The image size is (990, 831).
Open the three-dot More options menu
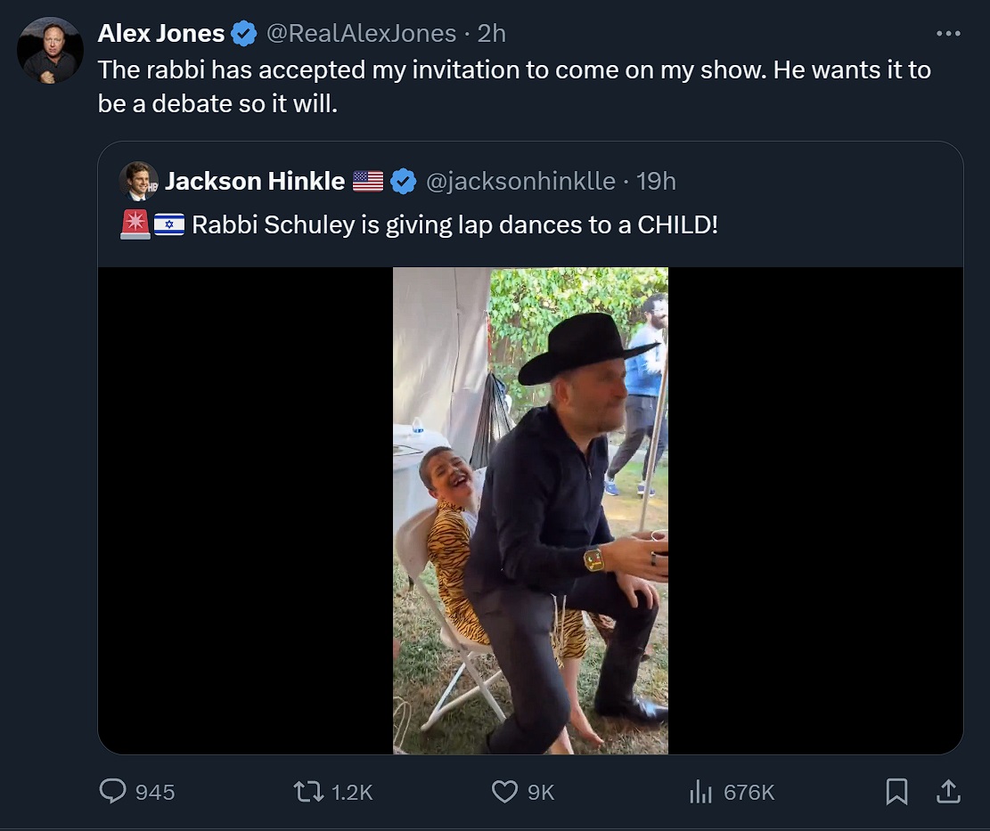click(948, 34)
